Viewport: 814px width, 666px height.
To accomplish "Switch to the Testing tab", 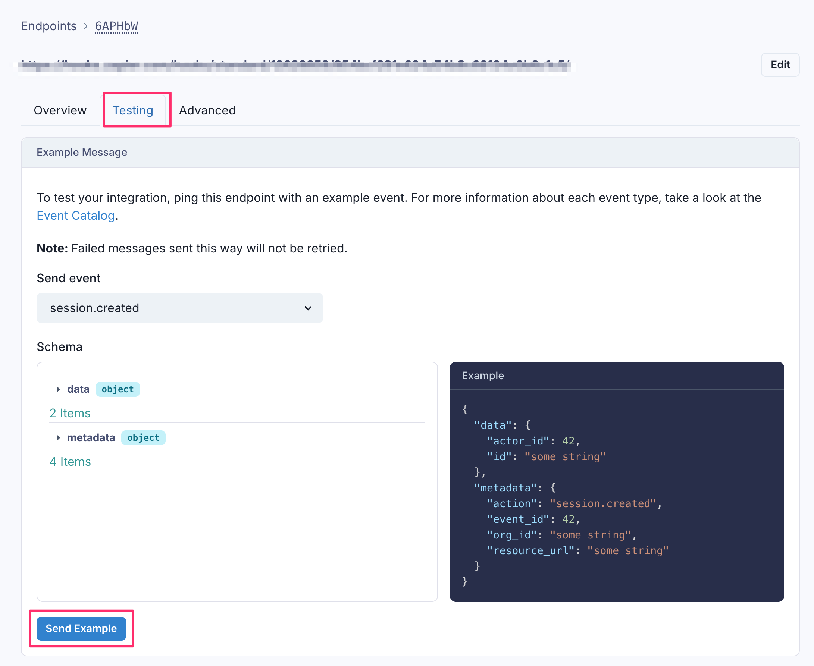I will click(x=133, y=110).
